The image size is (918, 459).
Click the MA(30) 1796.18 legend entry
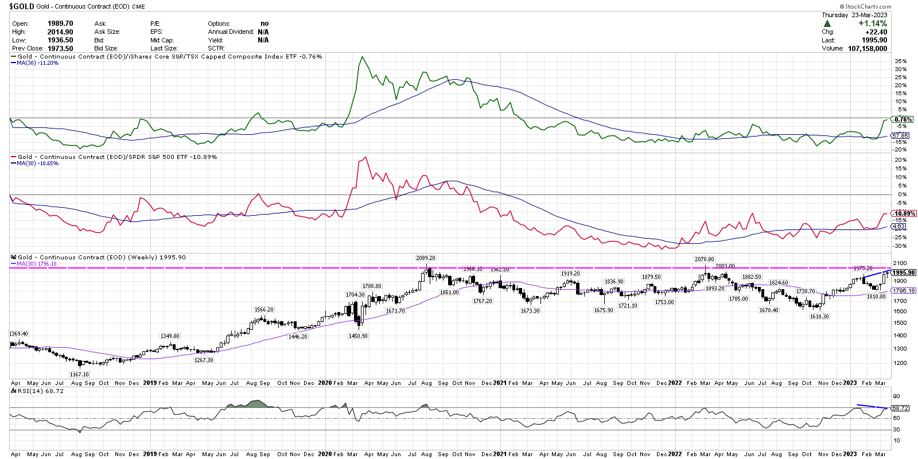pos(36,264)
